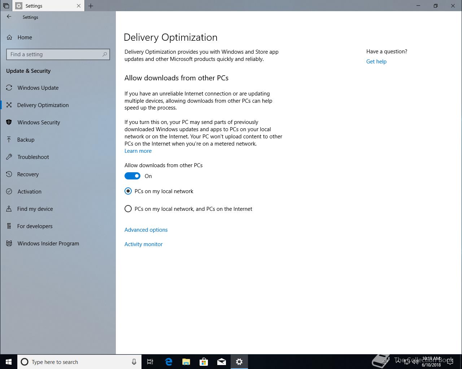Click the Windows Insider cat icon
462x369 pixels.
click(9, 244)
